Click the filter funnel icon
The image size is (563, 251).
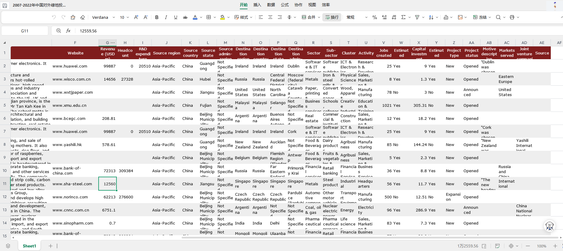tap(417, 17)
